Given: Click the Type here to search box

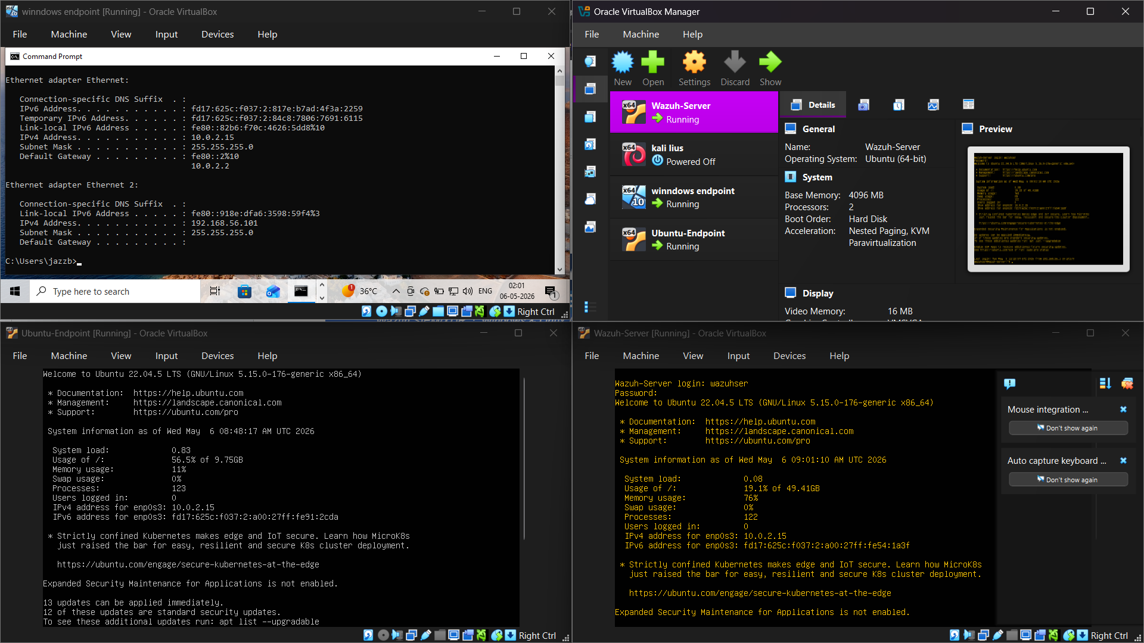Looking at the screenshot, I should [x=115, y=291].
